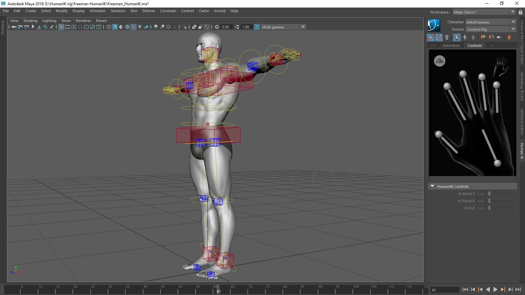Enable the pin rotate icon
Image resolution: width=525 pixels, height=295 pixels.
[x=491, y=37]
